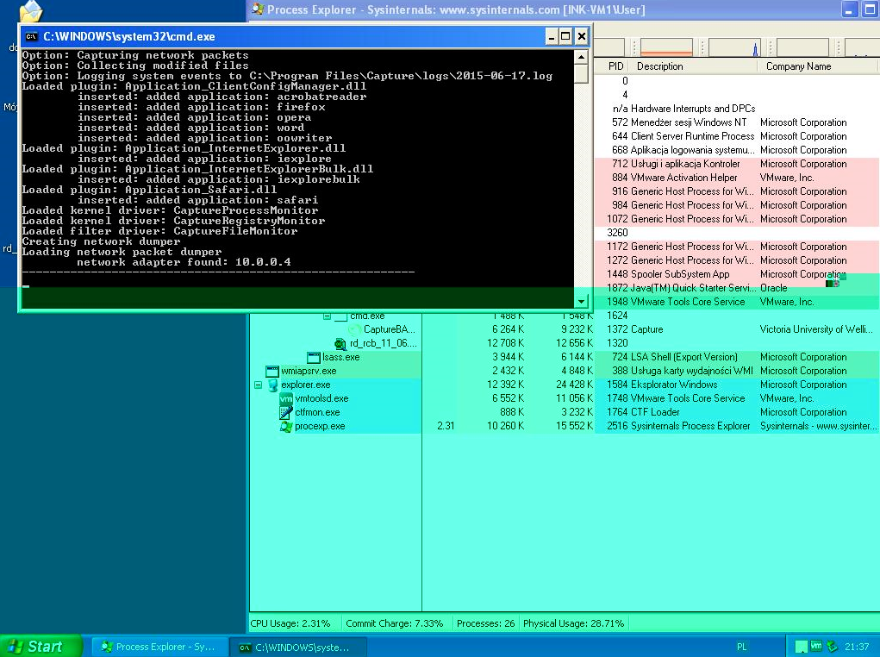Viewport: 880px width, 657px height.
Task: Maximize the cmd.exe window
Action: pyautogui.click(x=565, y=37)
